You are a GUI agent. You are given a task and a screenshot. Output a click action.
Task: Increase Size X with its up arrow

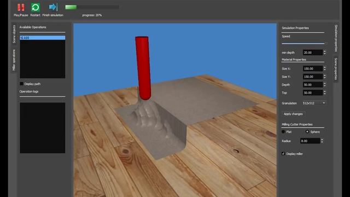[x=324, y=67]
